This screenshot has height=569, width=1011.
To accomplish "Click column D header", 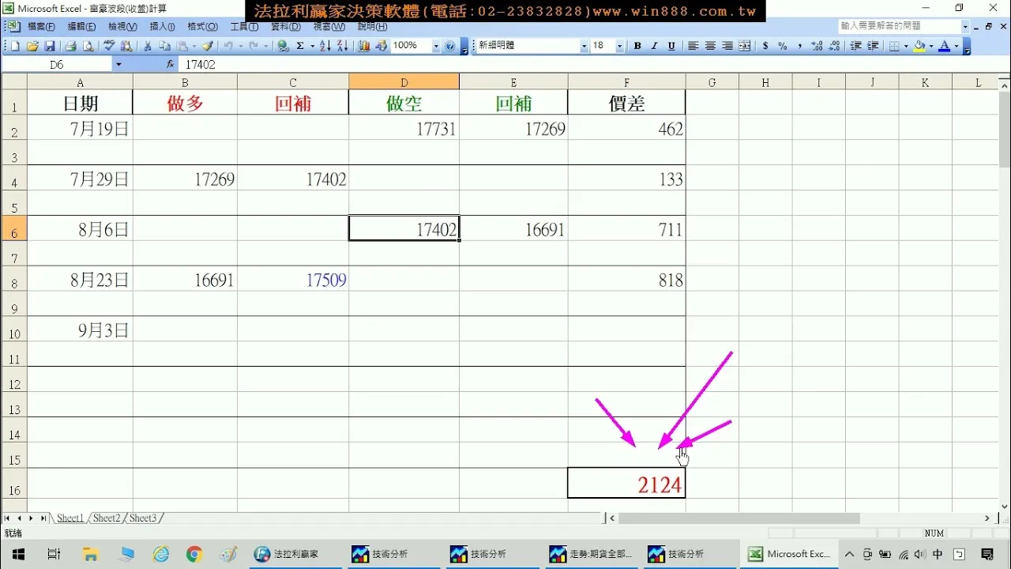I will point(404,82).
